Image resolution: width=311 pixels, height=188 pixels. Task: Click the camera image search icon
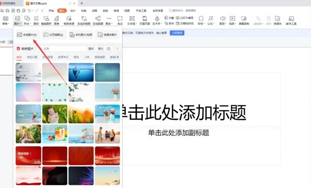point(108,49)
